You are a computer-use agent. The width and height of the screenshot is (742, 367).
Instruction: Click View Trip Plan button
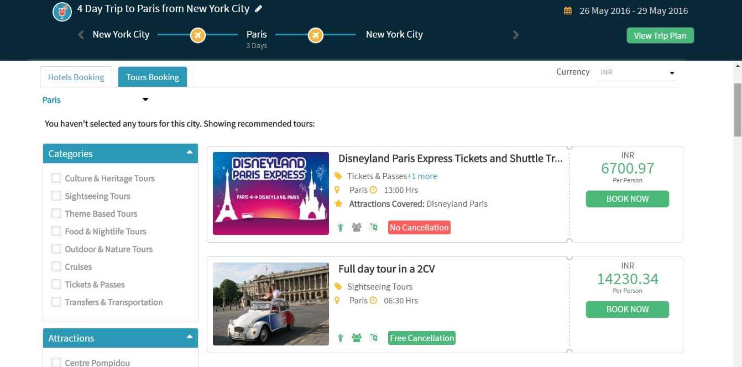coord(660,35)
